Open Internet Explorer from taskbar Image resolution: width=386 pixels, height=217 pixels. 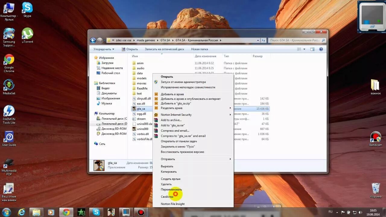(21, 212)
